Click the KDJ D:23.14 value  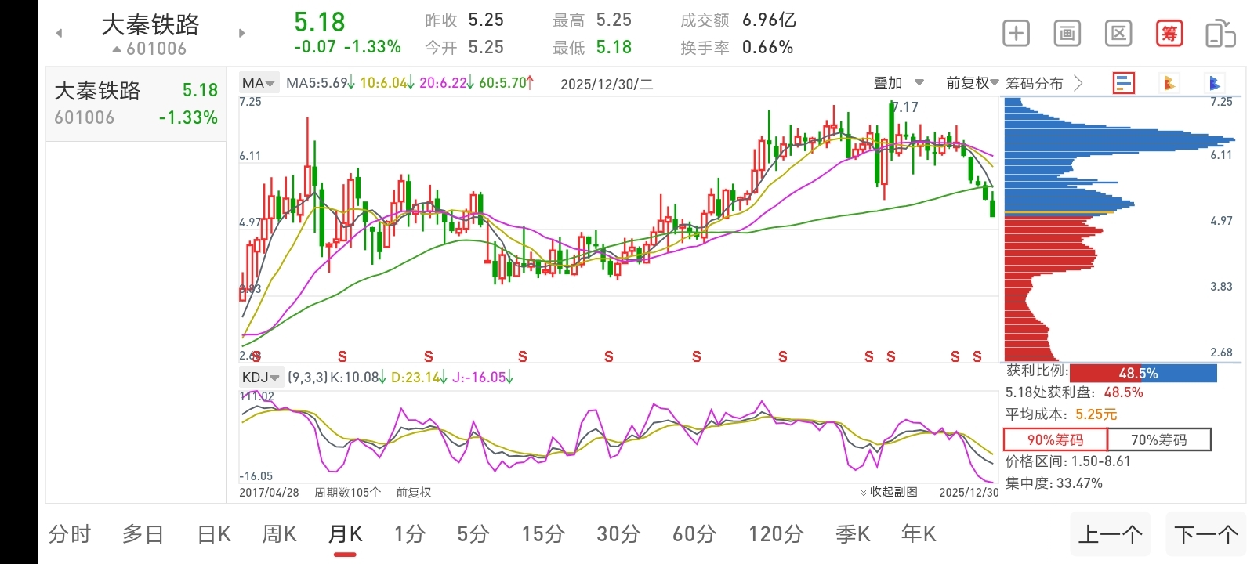(x=419, y=378)
